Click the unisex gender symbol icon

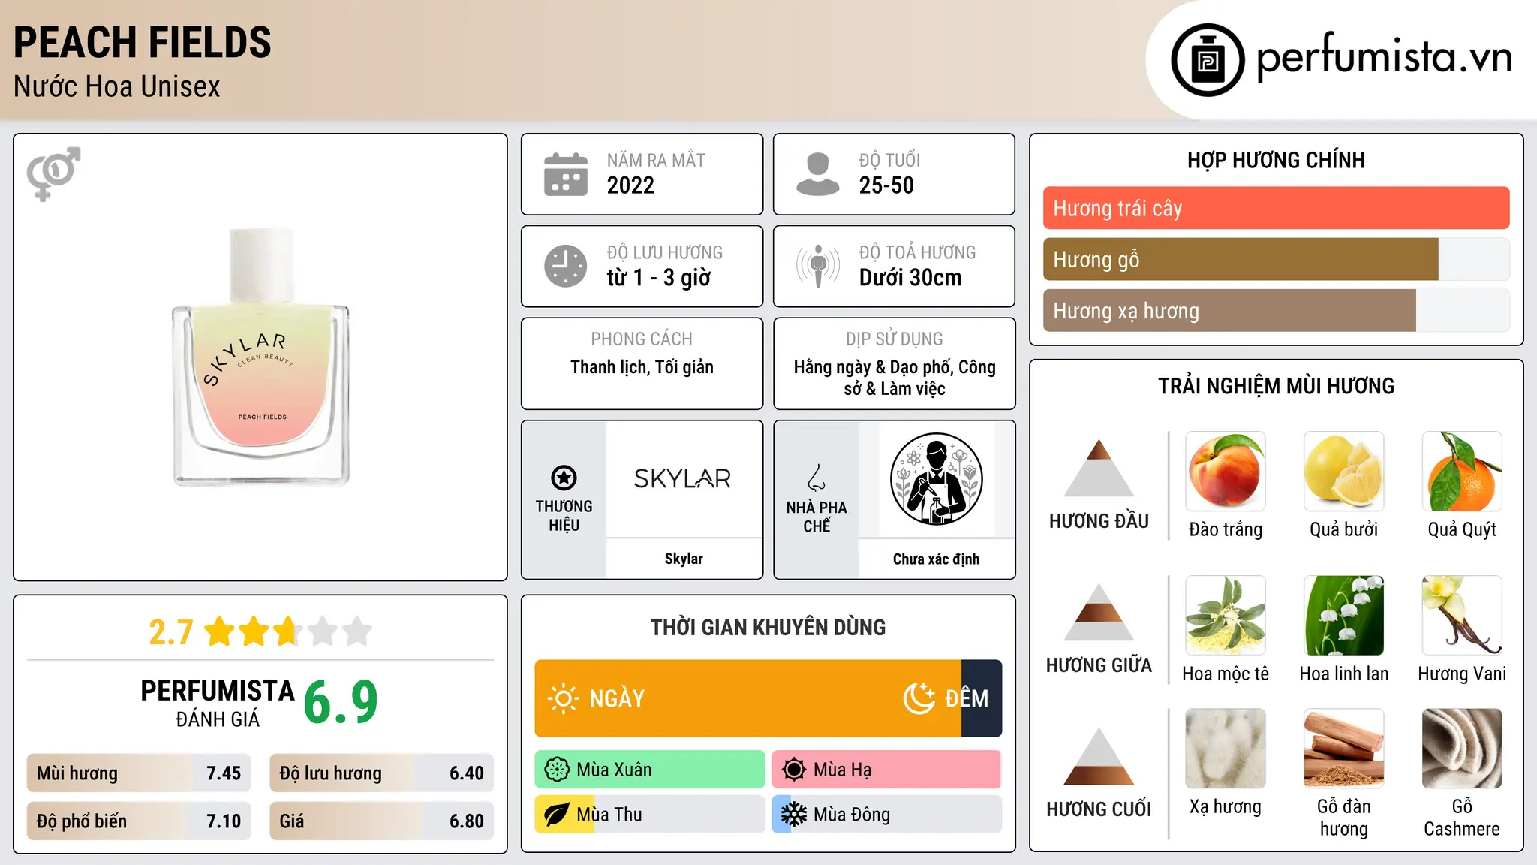53,173
